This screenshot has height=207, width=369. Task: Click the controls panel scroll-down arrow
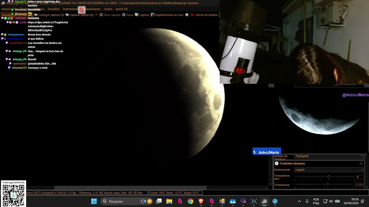[367, 187]
